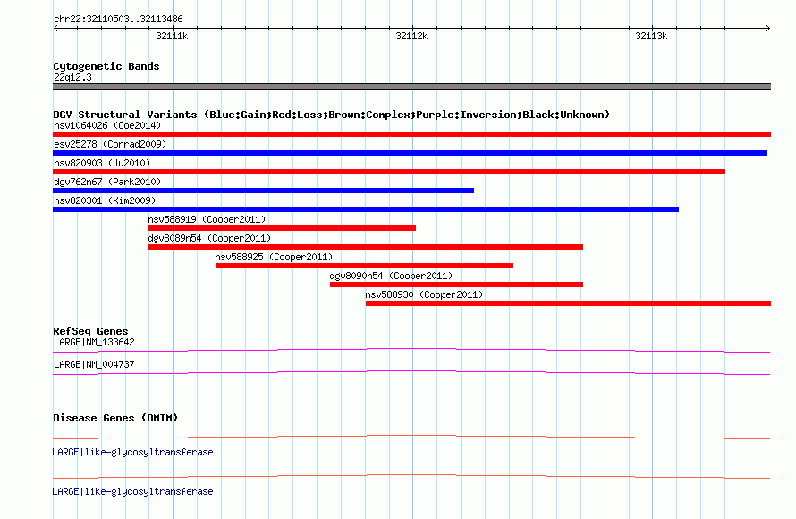Select the dgv762n67 (Park2010) blue bar
Image resolution: width=796 pixels, height=519 pixels.
(264, 191)
